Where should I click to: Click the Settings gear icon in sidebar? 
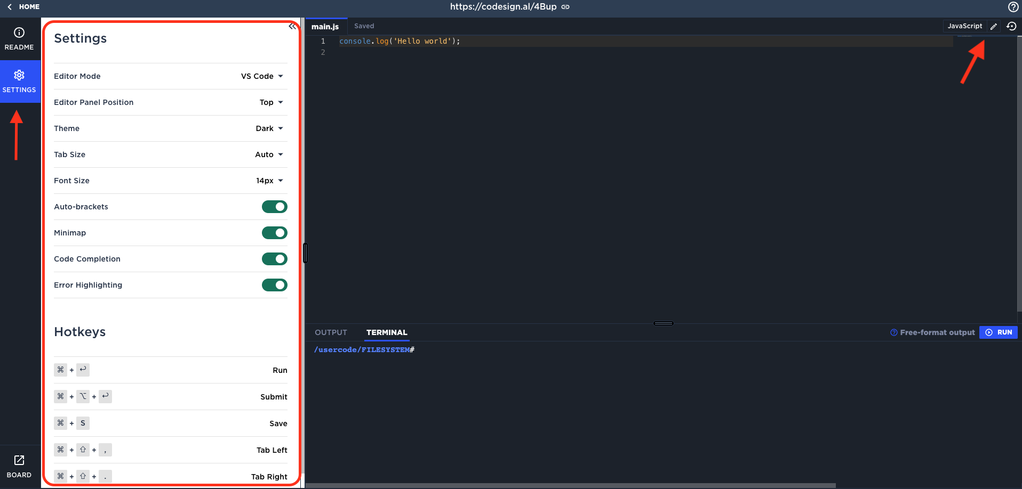[x=19, y=76]
